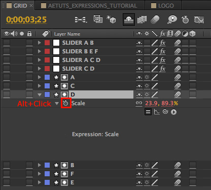211x190 pixels.
Task: Toggle visibility of layer A
Action: click(7, 77)
